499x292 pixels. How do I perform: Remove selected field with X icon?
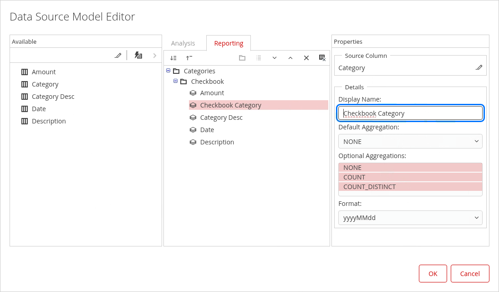(x=306, y=58)
